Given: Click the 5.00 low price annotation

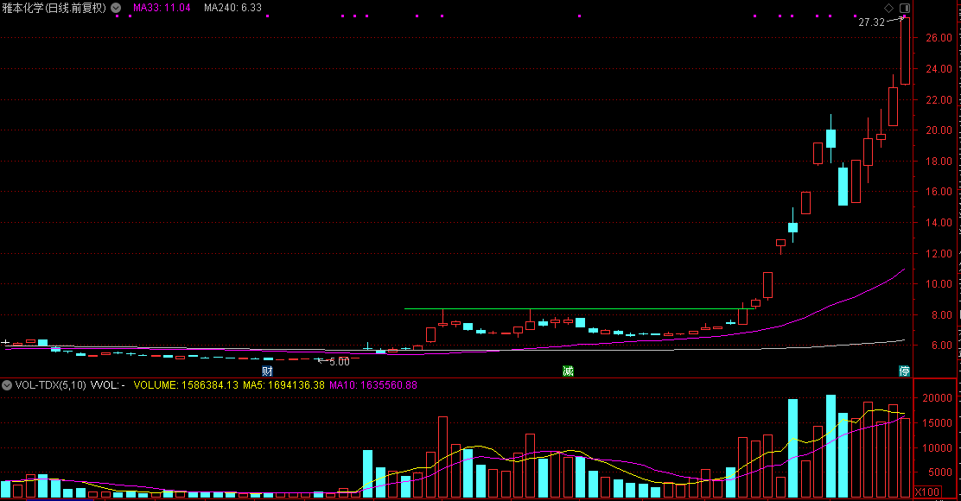Looking at the screenshot, I should pos(340,362).
